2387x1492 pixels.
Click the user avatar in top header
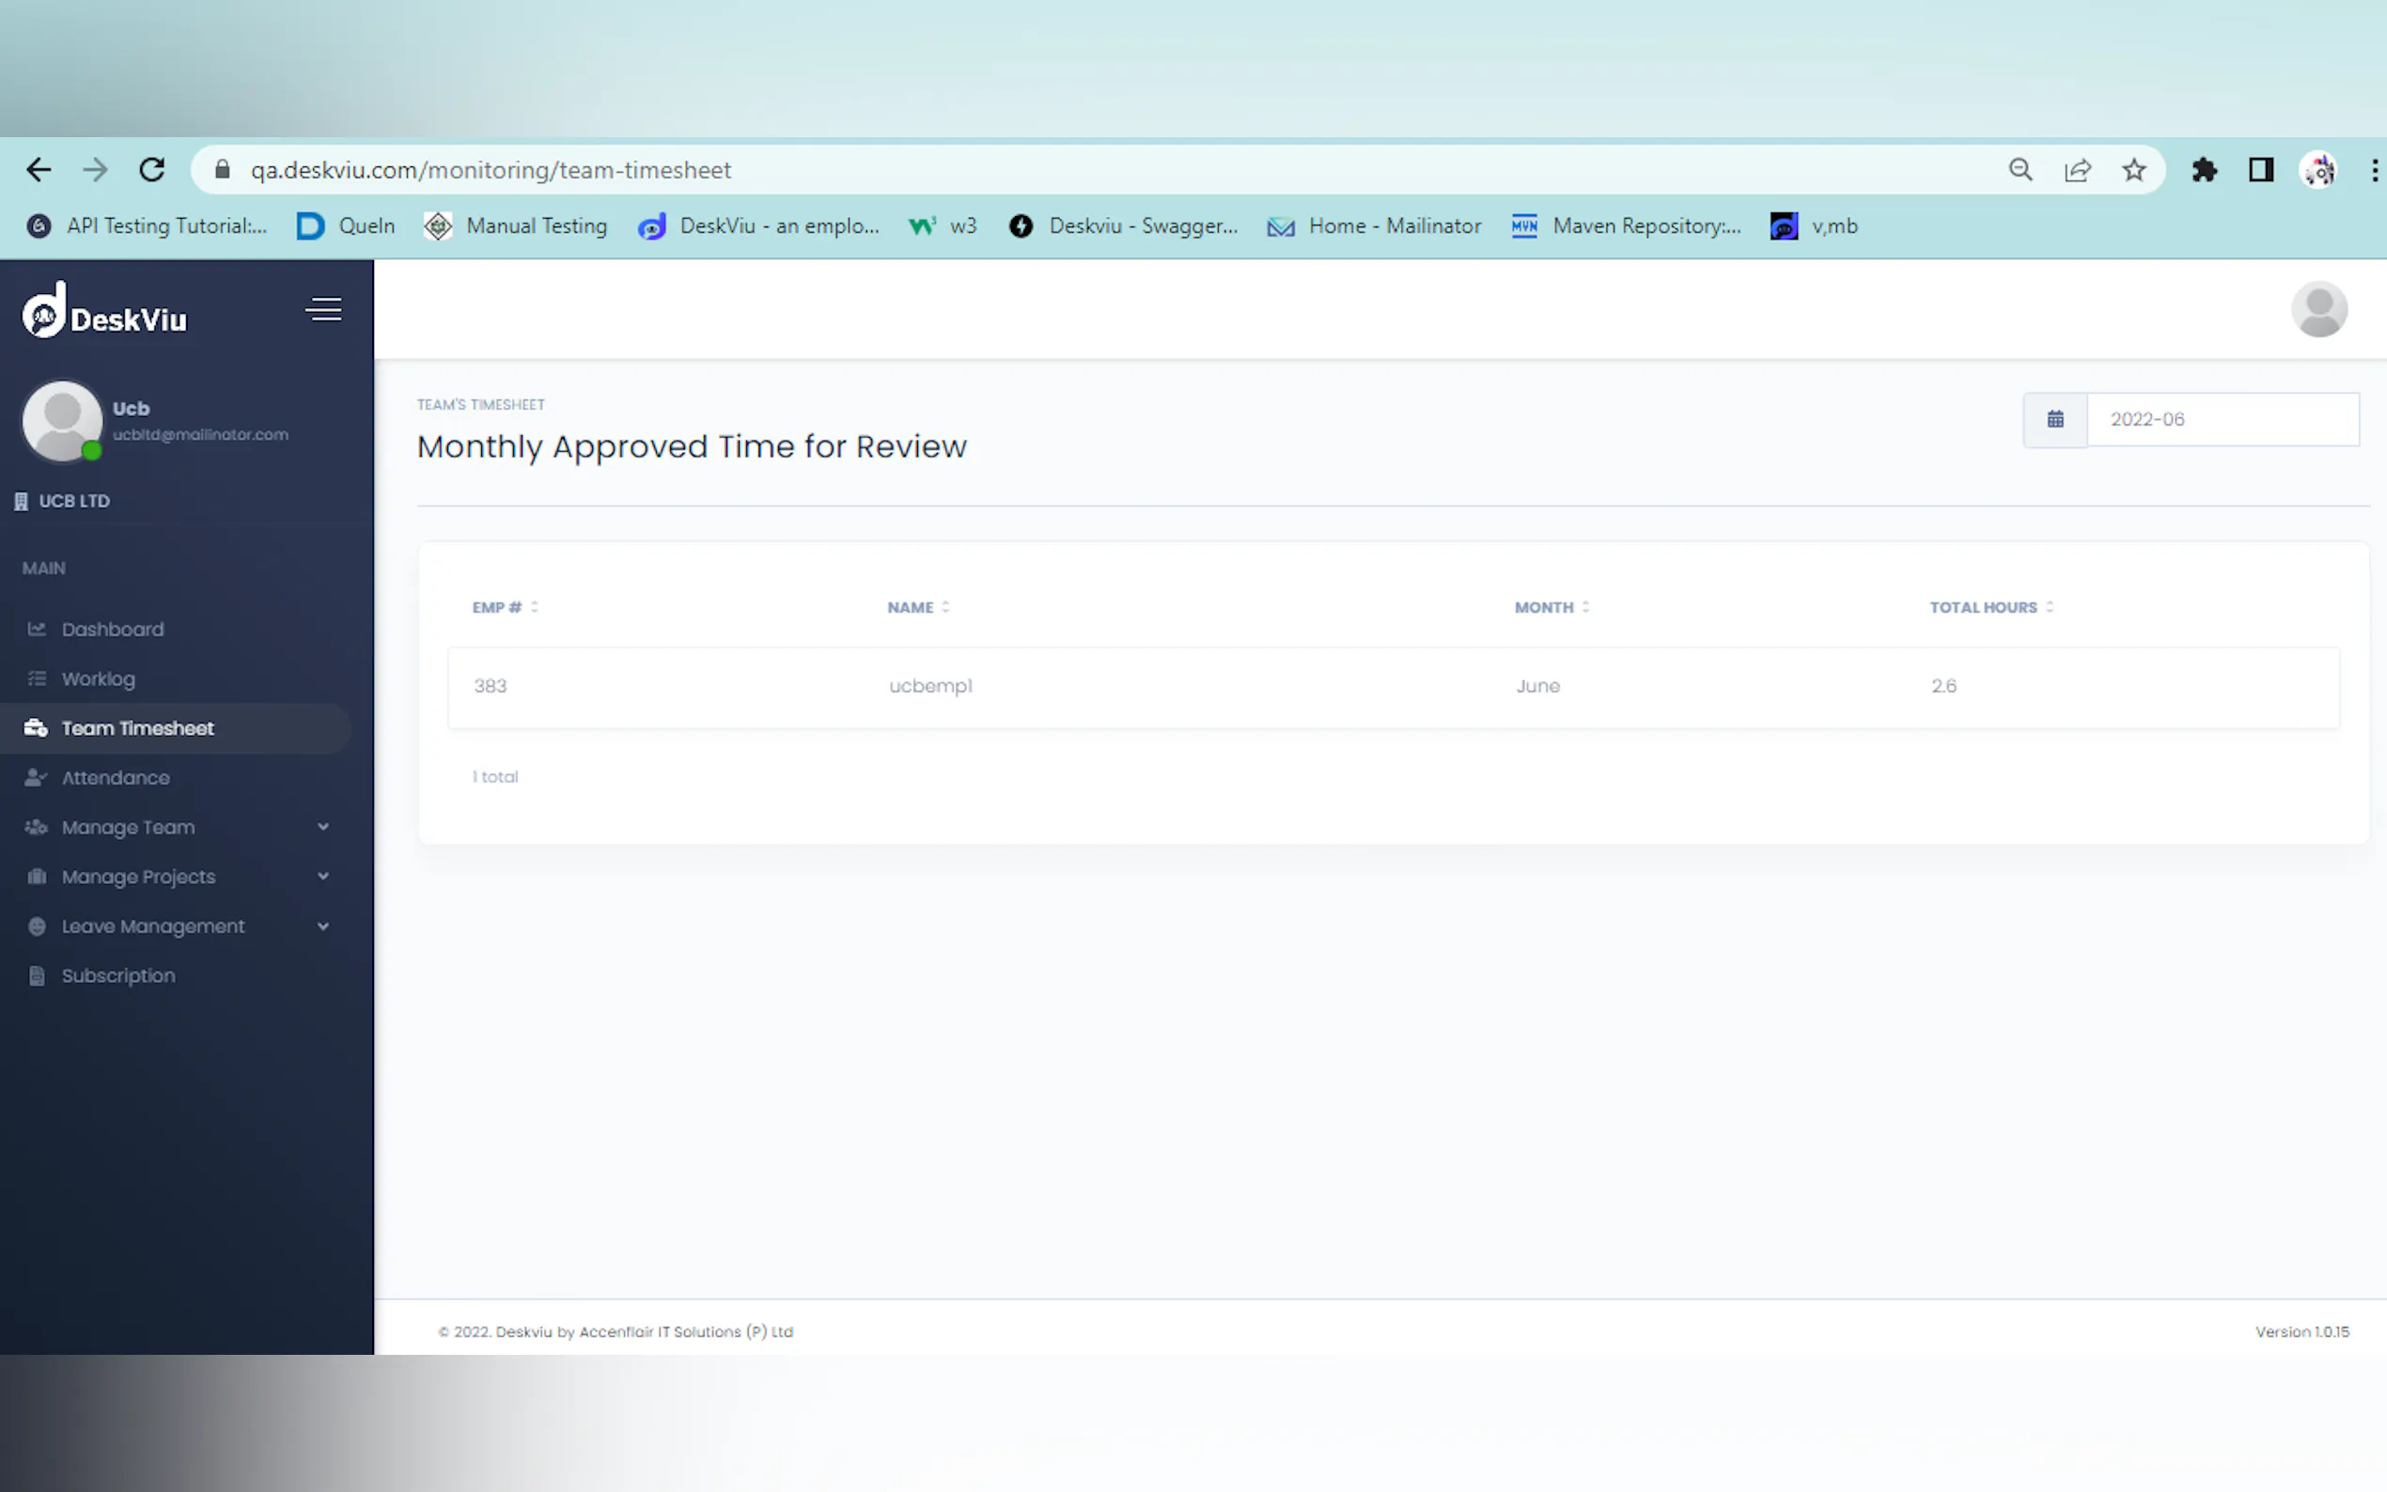tap(2317, 310)
